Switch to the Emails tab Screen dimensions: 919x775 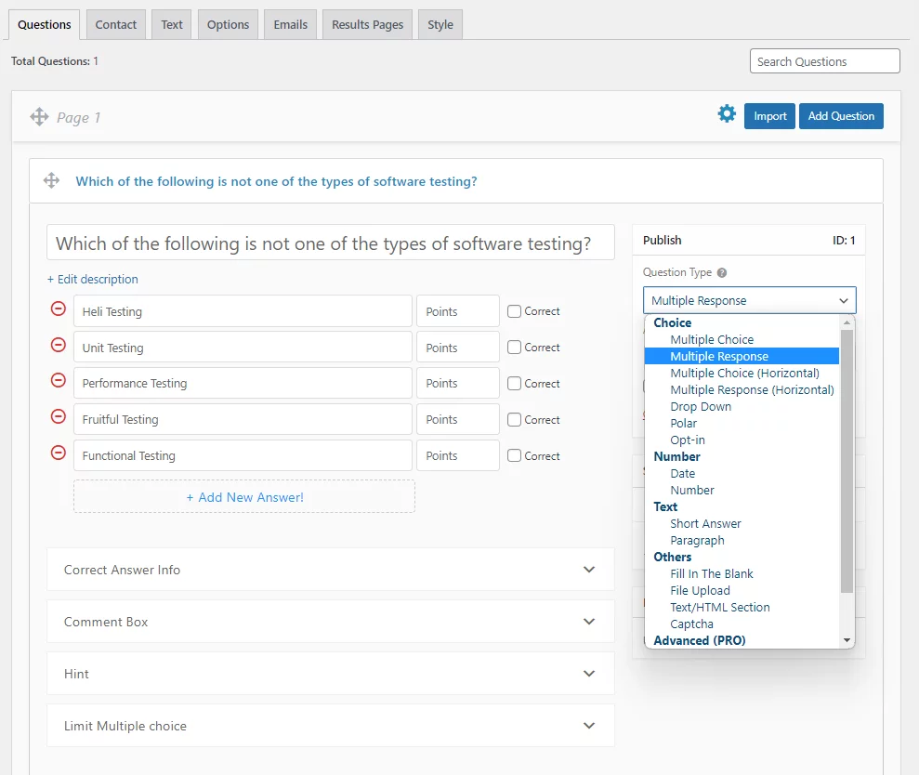pos(290,24)
